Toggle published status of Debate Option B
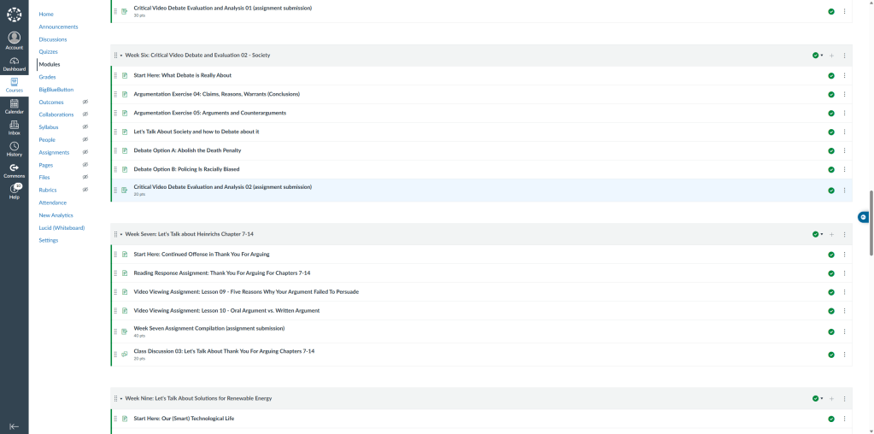This screenshot has width=874, height=434. (831, 169)
